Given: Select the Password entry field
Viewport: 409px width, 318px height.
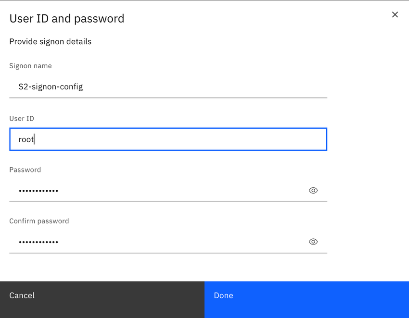Looking at the screenshot, I should pos(144,190).
